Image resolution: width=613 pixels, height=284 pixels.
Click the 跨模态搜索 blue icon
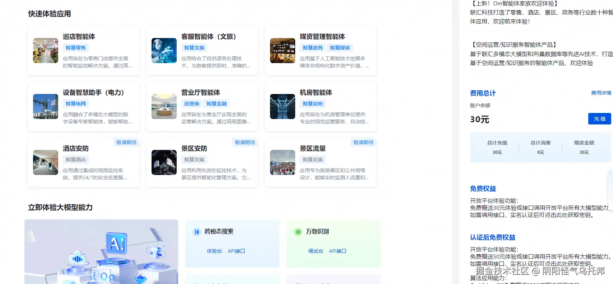[196, 232]
